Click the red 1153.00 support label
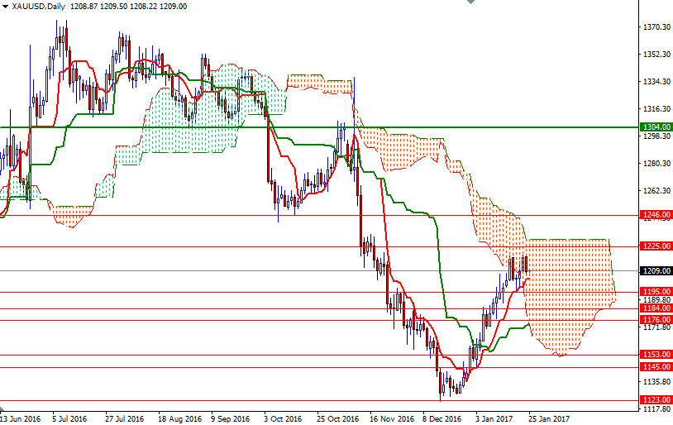The height and width of the screenshot is (425, 673). pyautogui.click(x=656, y=355)
